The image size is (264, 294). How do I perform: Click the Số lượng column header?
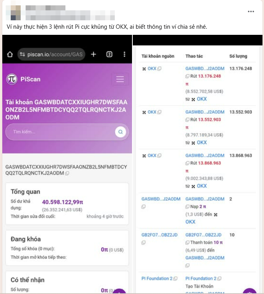pos(238,56)
